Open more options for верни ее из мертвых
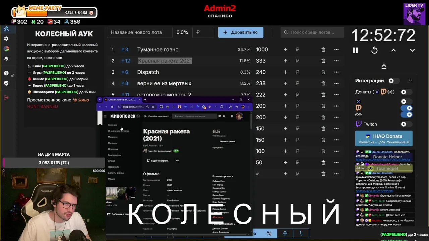429x241 pixels. [x=336, y=83]
